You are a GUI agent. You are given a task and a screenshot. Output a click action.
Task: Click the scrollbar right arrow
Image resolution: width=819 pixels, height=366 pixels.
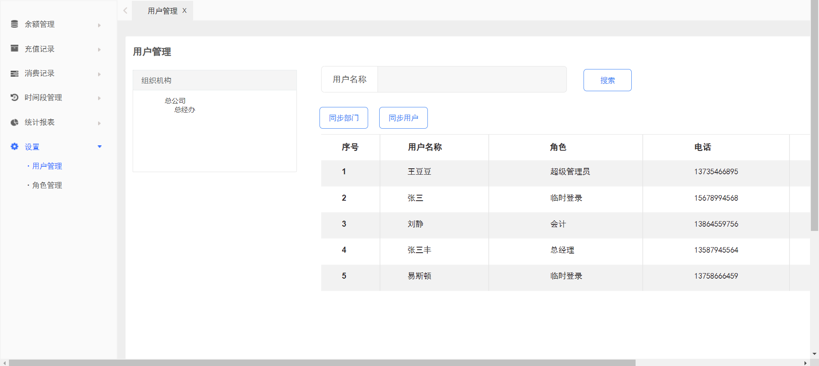[805, 363]
